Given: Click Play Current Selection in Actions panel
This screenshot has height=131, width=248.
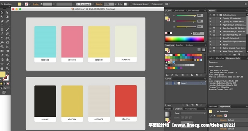Looking at the screenshot, I should [x=230, y=54].
